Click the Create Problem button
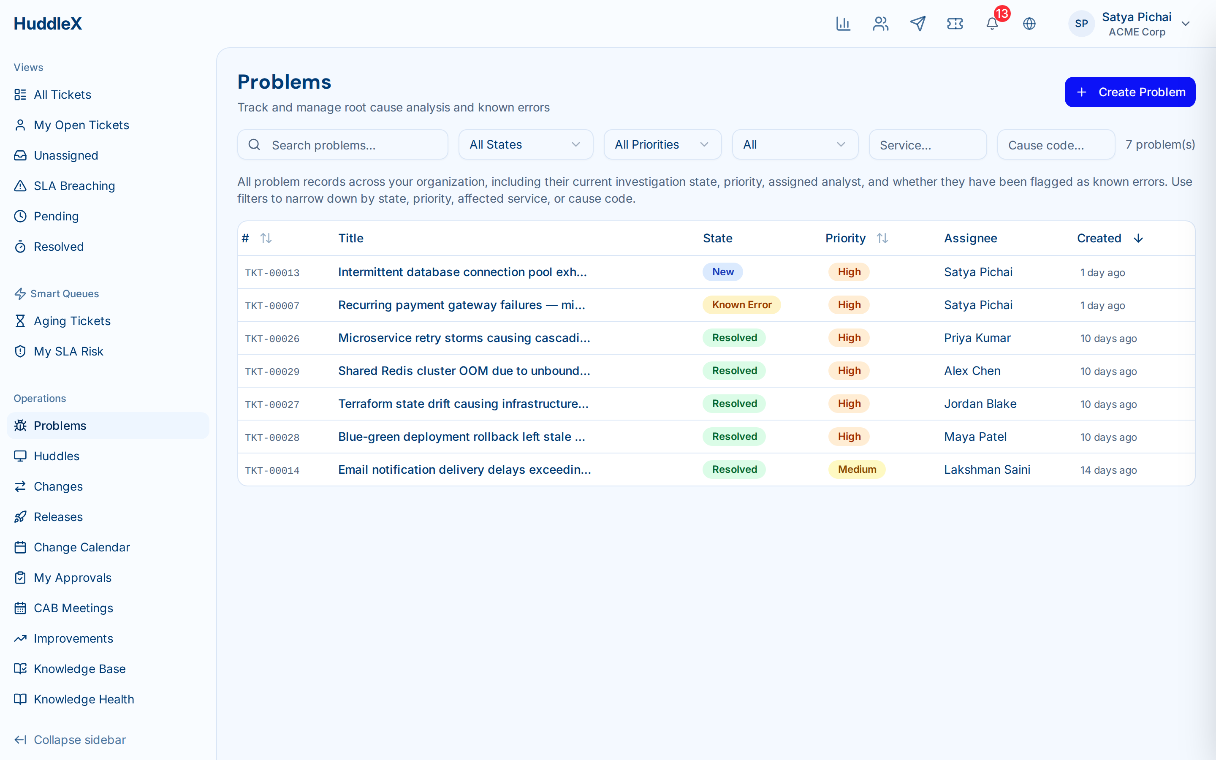Screen dimensions: 1216x760 [x=1129, y=92]
